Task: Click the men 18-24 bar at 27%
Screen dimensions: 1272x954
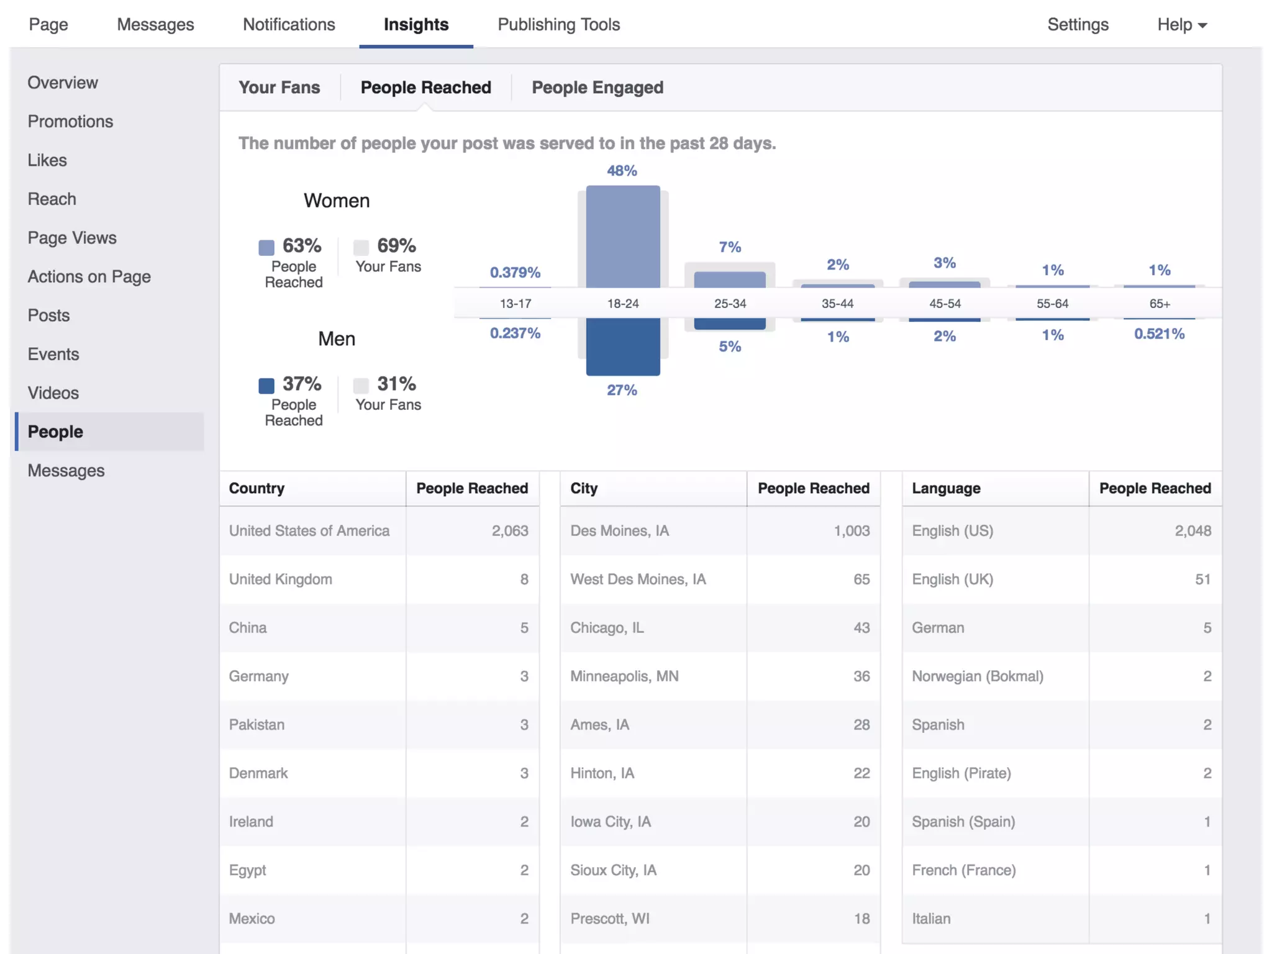Action: point(622,347)
